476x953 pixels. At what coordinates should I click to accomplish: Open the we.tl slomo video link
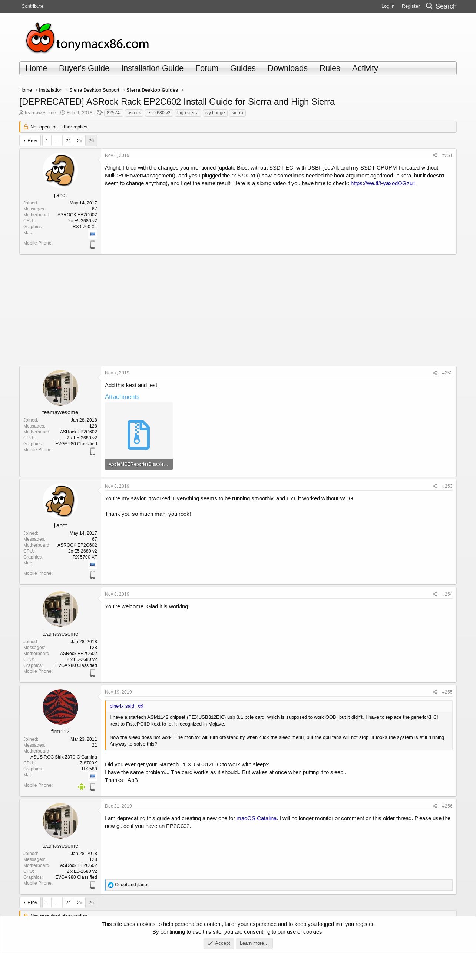(383, 183)
